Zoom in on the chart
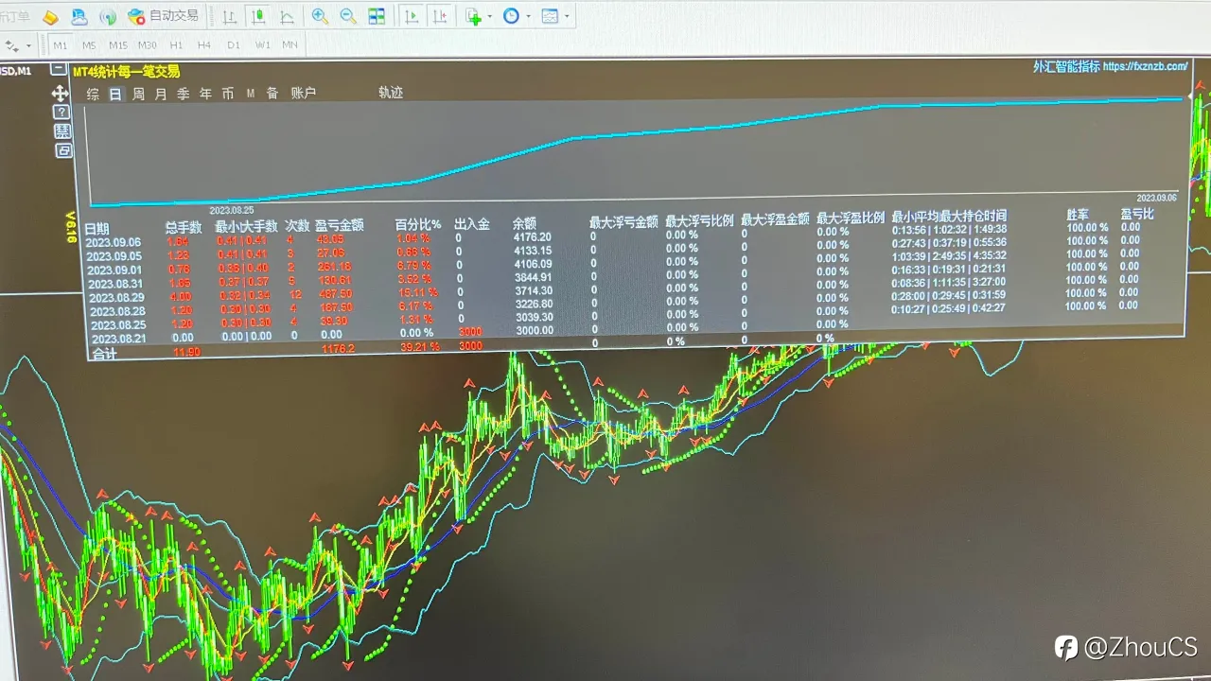This screenshot has height=681, width=1211. pyautogui.click(x=320, y=16)
